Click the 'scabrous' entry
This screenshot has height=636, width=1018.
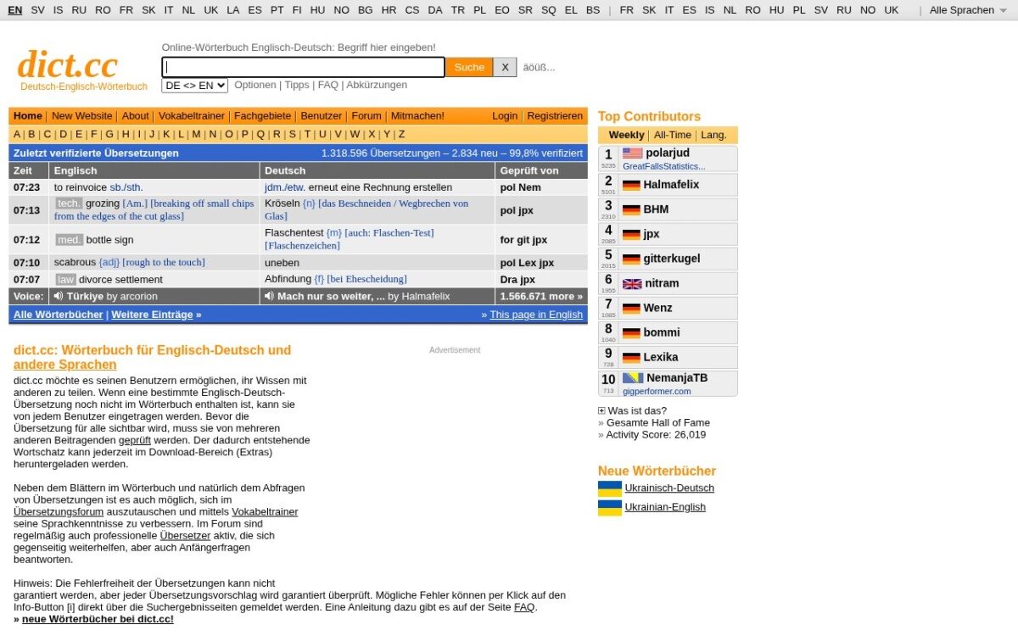coord(75,263)
